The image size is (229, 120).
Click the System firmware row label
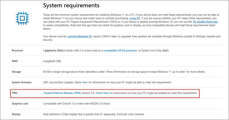click(x=22, y=82)
